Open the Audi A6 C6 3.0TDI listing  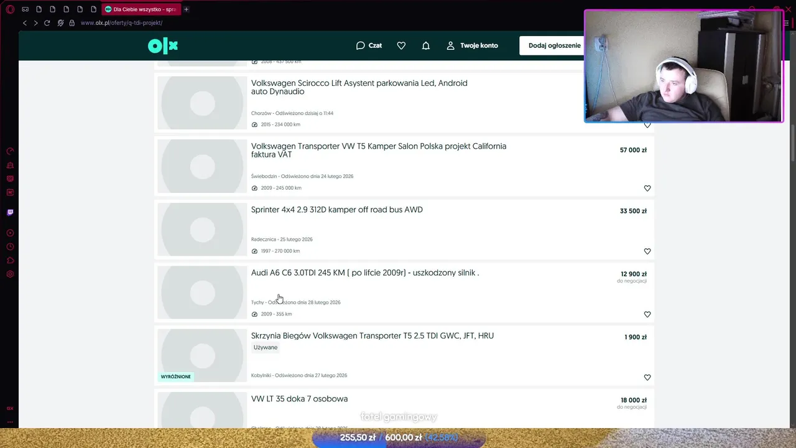coord(365,273)
